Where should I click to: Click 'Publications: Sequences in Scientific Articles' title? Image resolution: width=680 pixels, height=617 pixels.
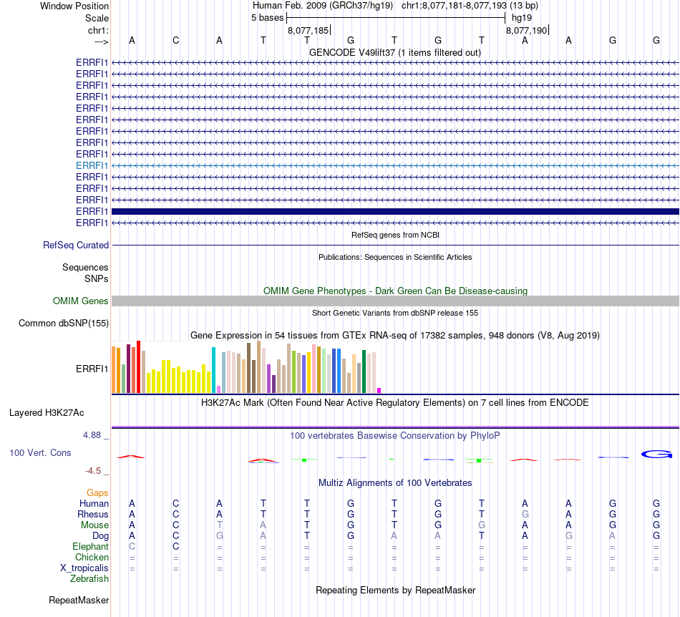point(395,257)
